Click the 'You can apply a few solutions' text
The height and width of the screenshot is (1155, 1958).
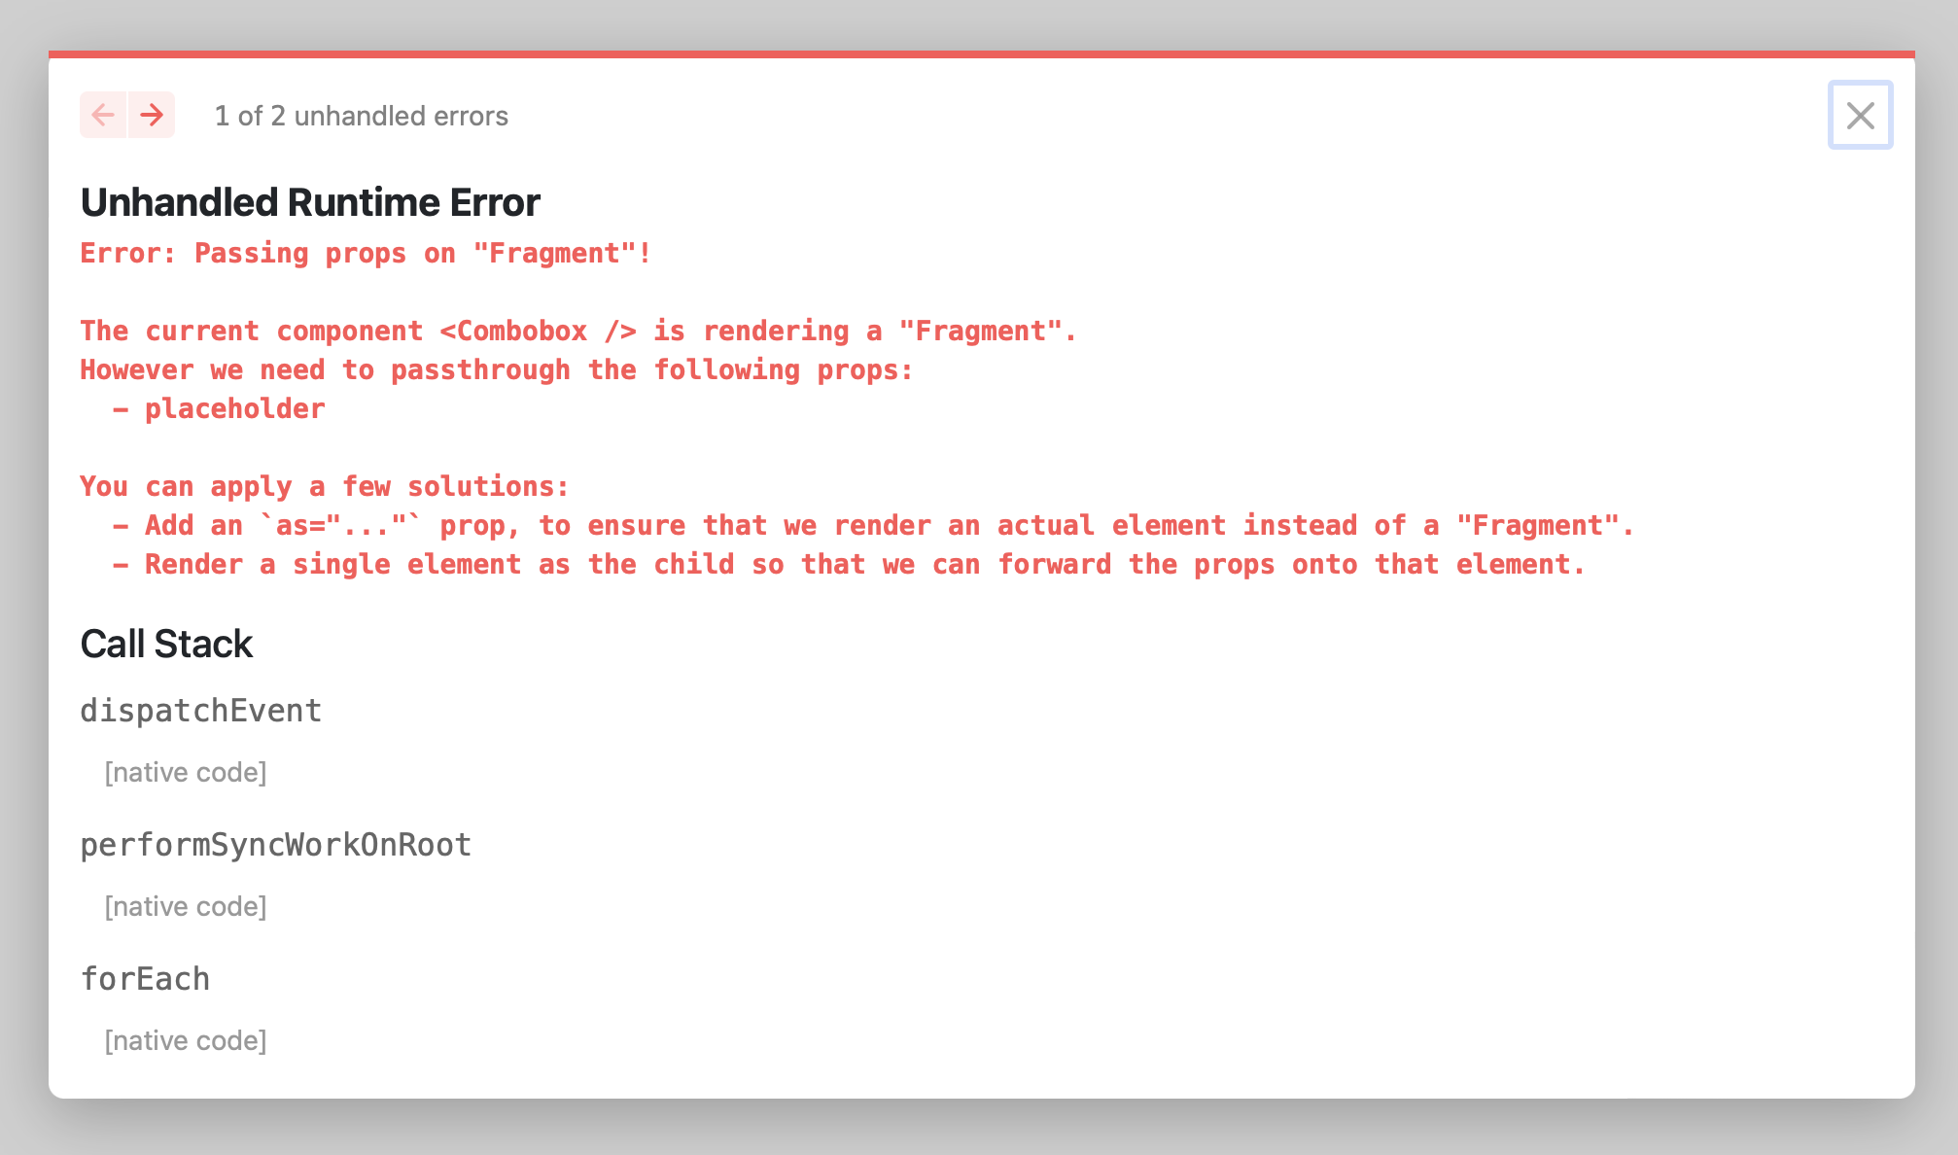(324, 485)
